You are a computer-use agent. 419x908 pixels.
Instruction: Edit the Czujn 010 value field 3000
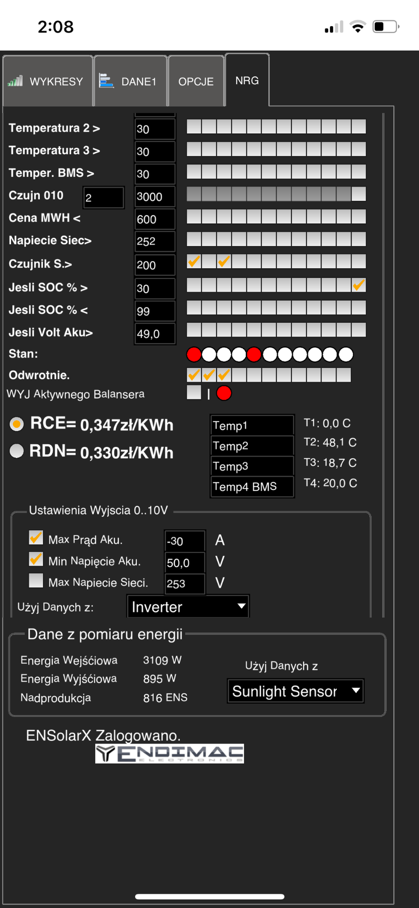pyautogui.click(x=155, y=197)
